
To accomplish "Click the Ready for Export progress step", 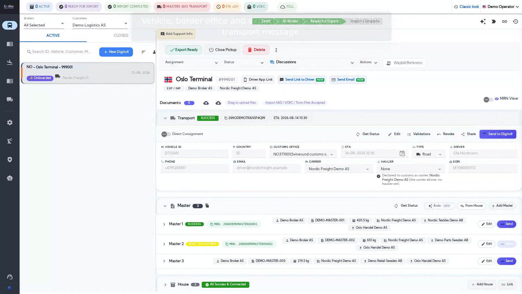I will point(324,21).
